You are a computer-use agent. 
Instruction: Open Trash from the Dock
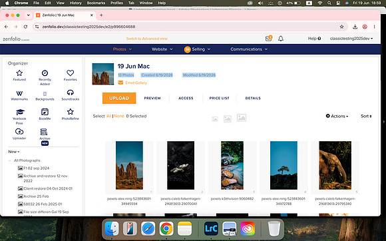(x=274, y=228)
